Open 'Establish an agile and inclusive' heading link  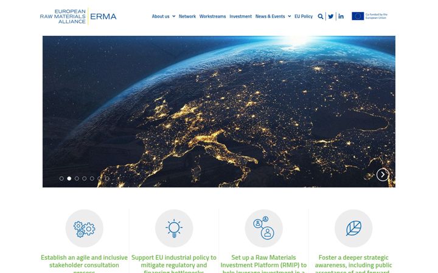pos(84,263)
